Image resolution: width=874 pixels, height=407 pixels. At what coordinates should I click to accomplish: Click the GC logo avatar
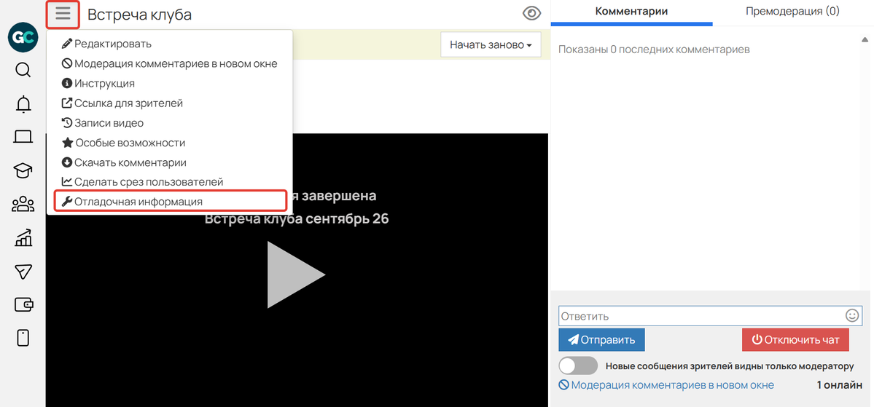pos(23,38)
